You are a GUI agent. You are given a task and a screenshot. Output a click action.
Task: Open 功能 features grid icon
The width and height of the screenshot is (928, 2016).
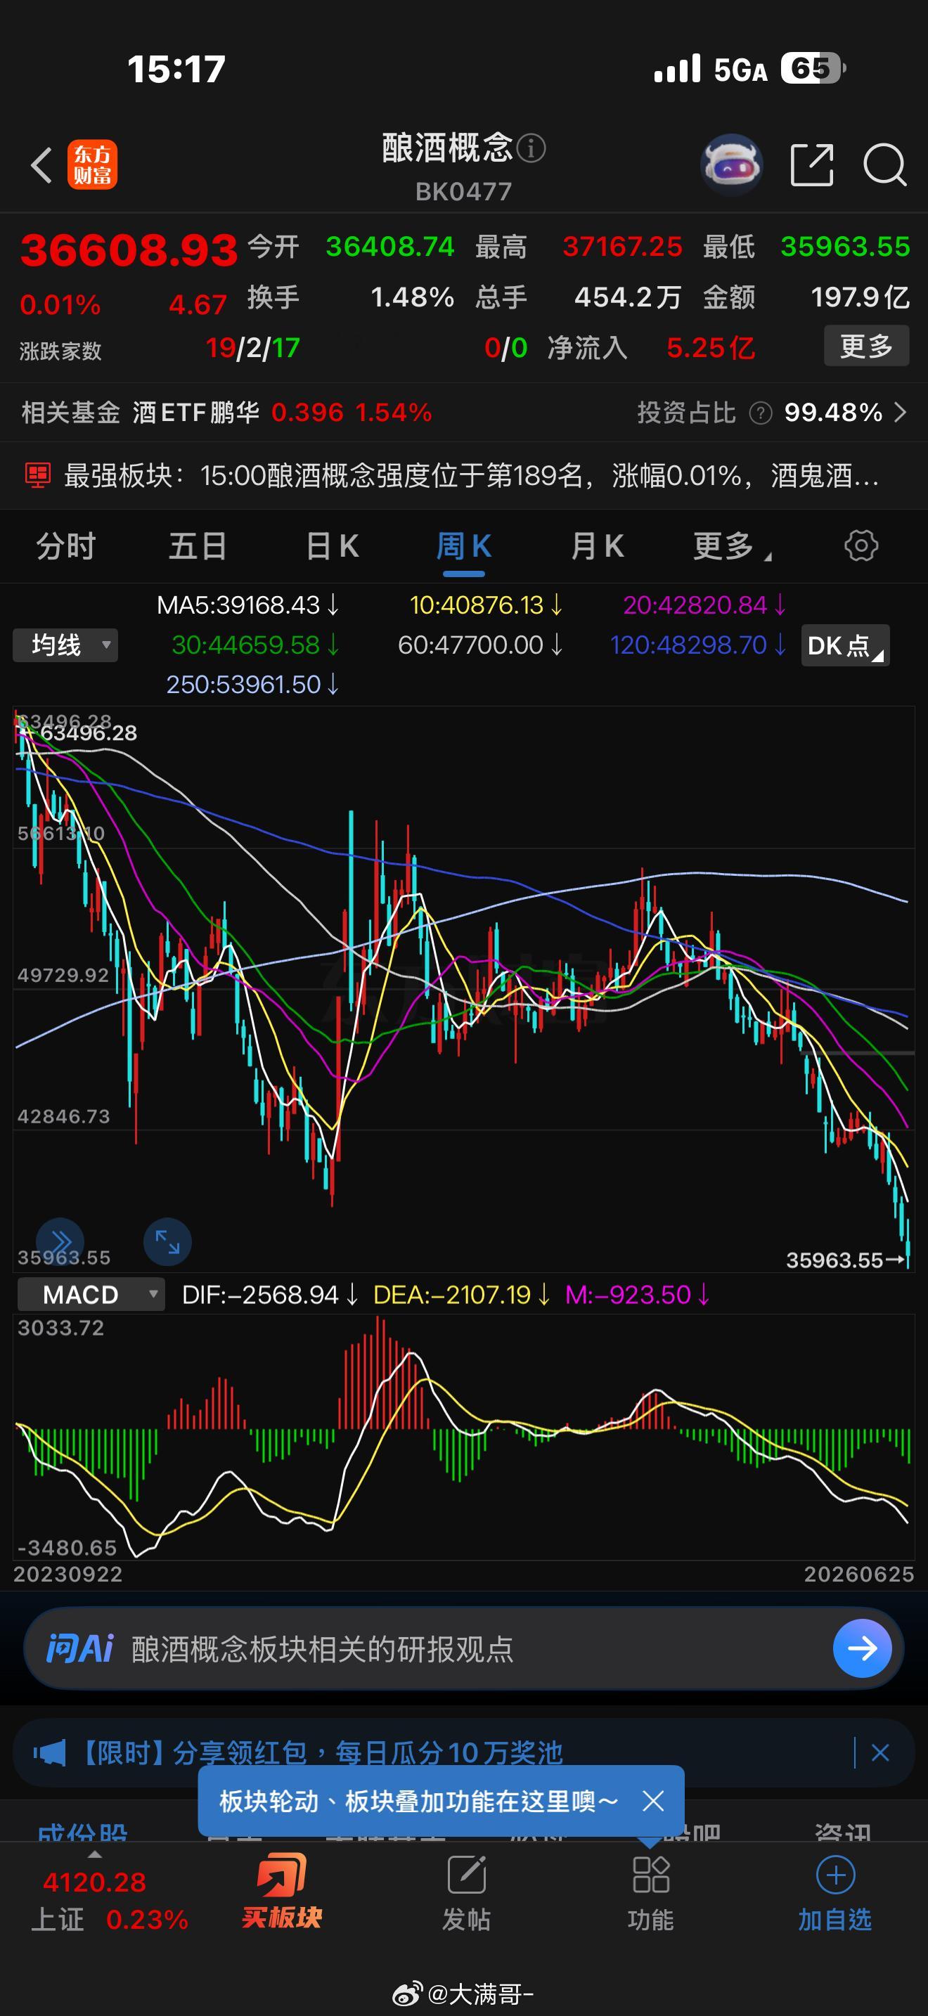coord(650,1874)
